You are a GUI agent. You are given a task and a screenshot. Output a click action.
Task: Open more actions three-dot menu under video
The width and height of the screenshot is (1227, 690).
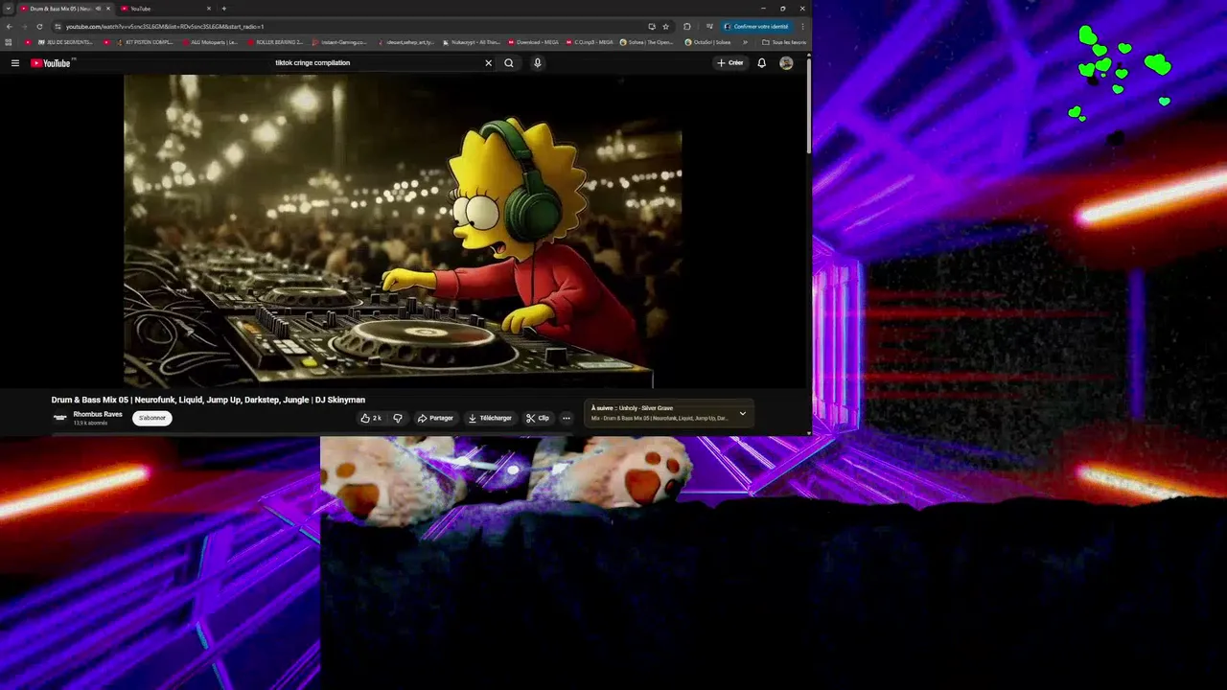pyautogui.click(x=567, y=418)
